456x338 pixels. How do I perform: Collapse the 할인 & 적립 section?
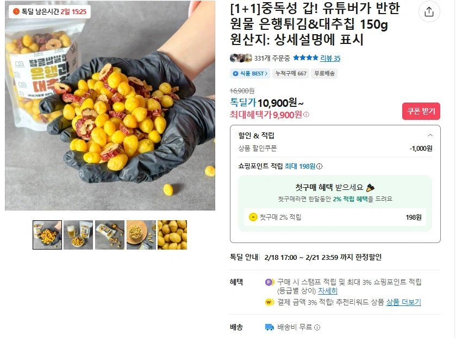click(x=430, y=135)
